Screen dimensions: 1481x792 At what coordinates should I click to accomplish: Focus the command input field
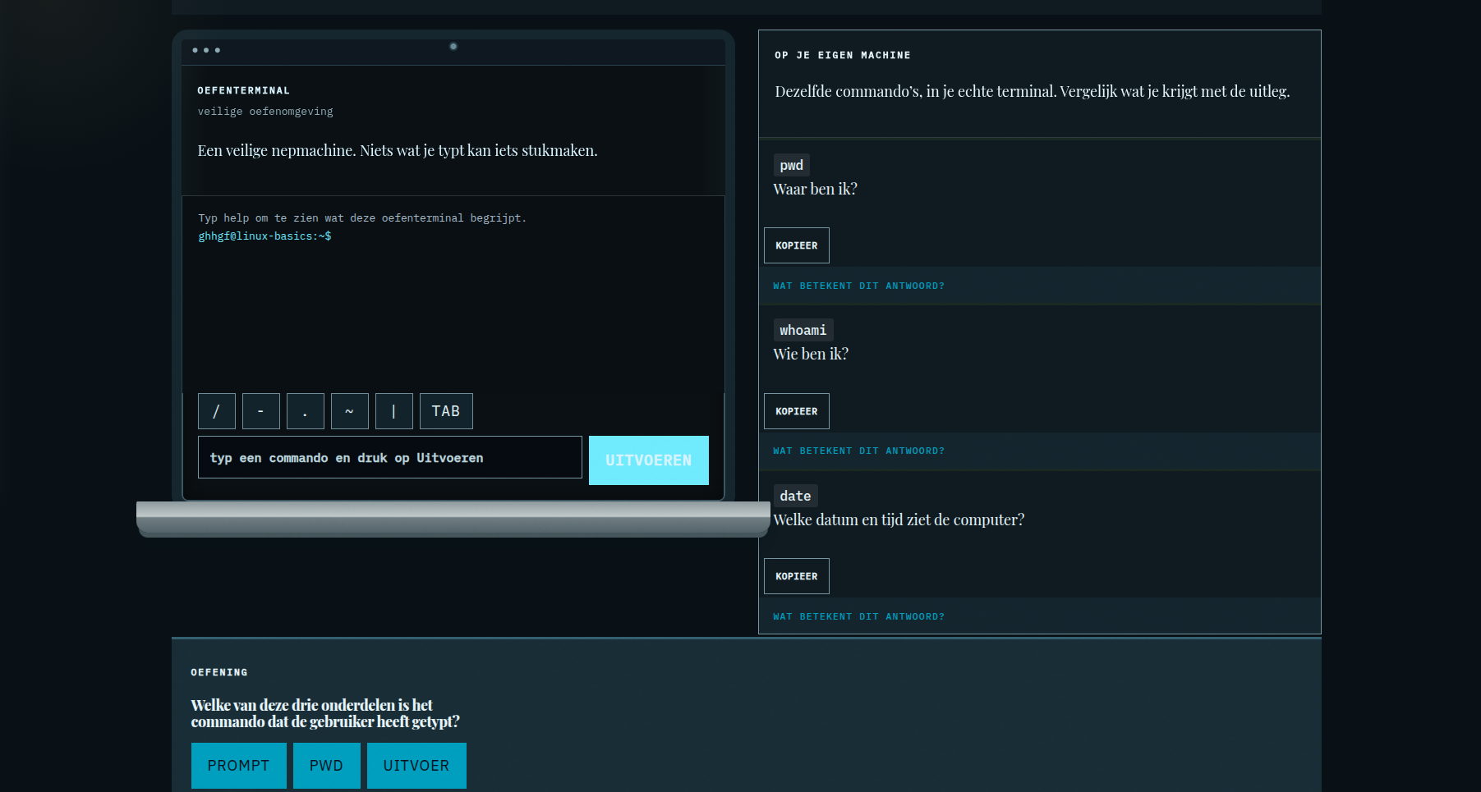point(390,457)
